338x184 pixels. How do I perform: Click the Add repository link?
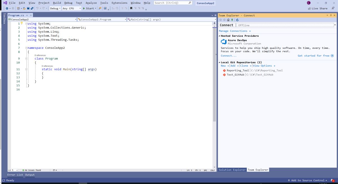(x=233, y=66)
